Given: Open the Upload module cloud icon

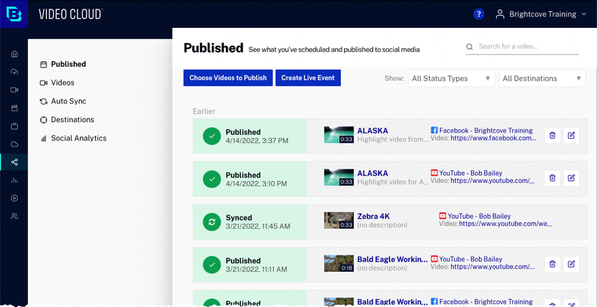Looking at the screenshot, I should pyautogui.click(x=14, y=72).
